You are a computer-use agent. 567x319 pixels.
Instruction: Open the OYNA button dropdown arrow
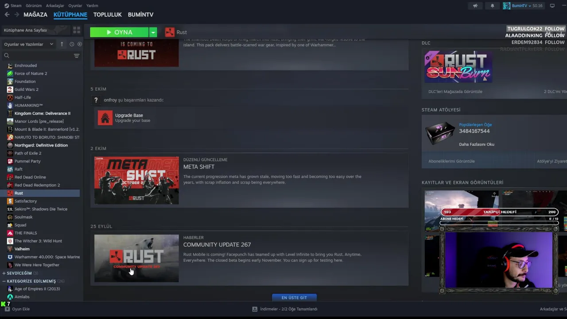coord(153,32)
